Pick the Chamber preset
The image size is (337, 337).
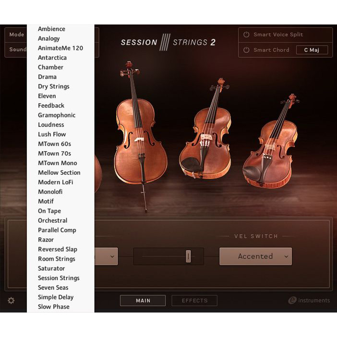click(50, 67)
